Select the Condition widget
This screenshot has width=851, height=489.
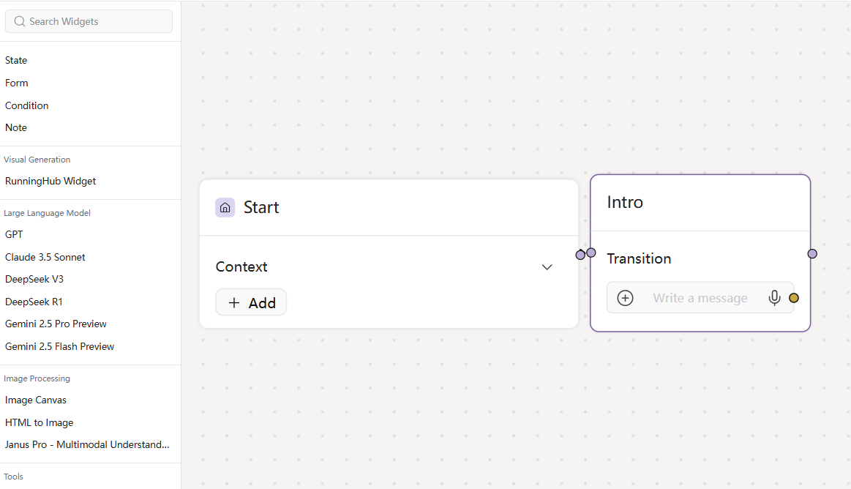(x=26, y=105)
